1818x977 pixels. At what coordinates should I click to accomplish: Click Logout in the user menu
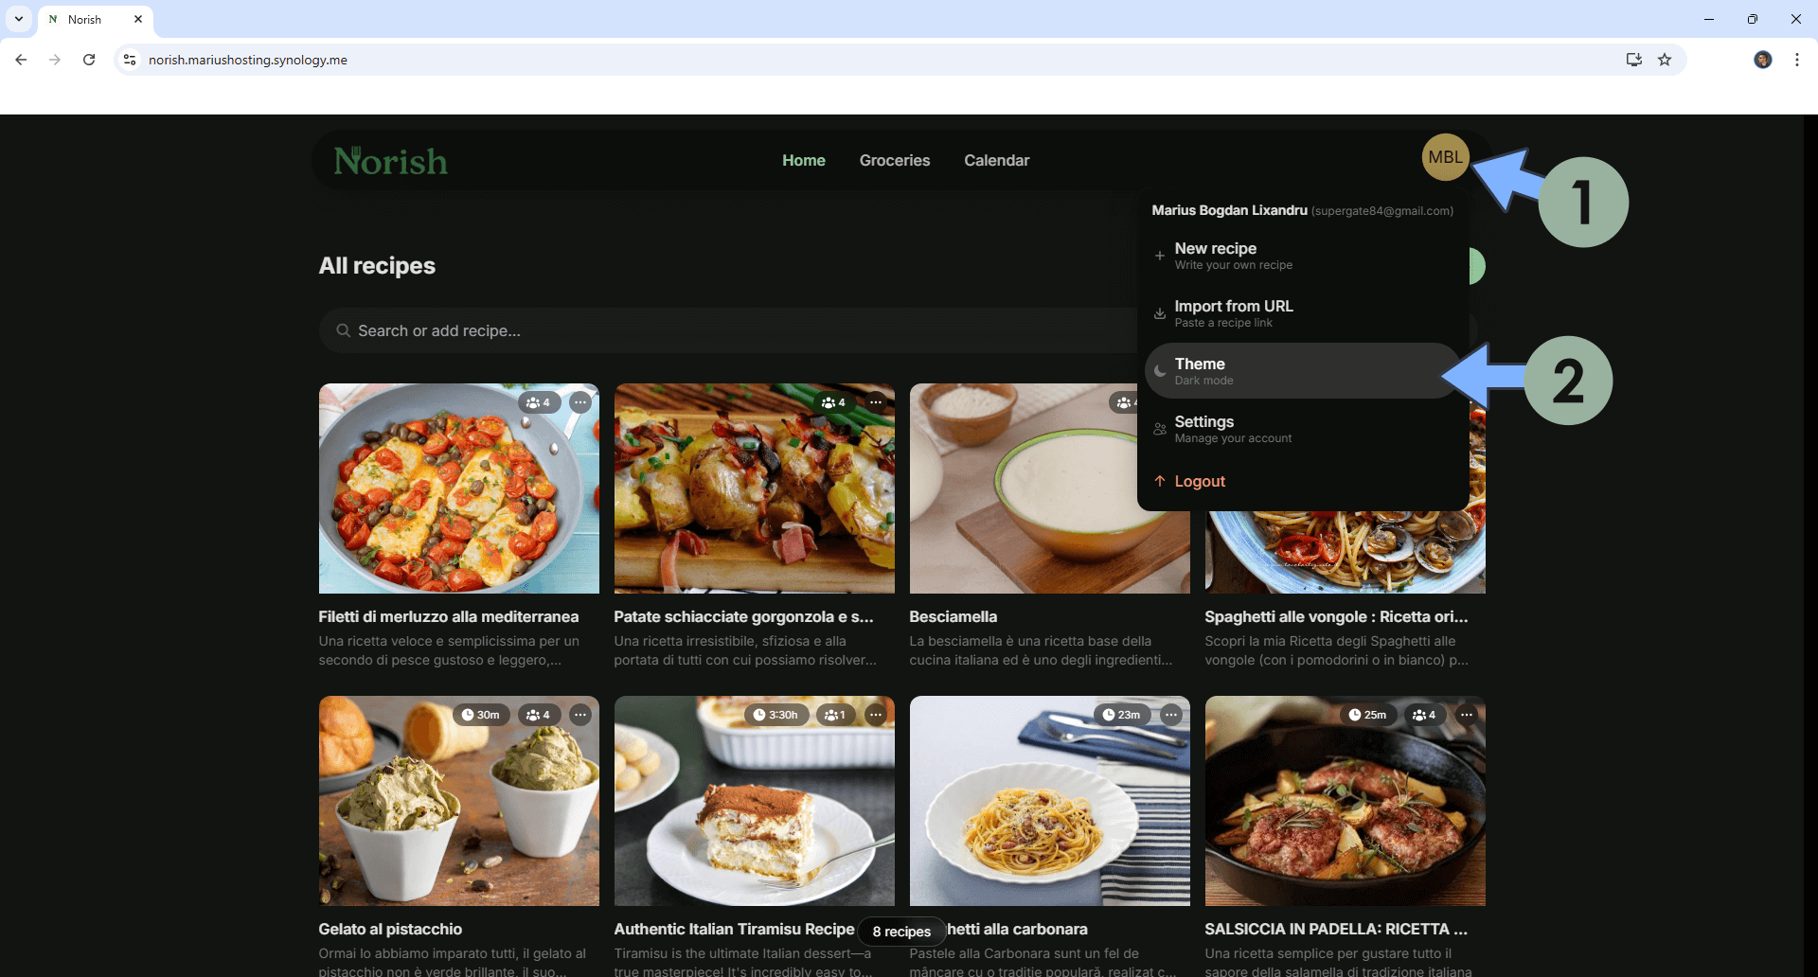(1199, 482)
